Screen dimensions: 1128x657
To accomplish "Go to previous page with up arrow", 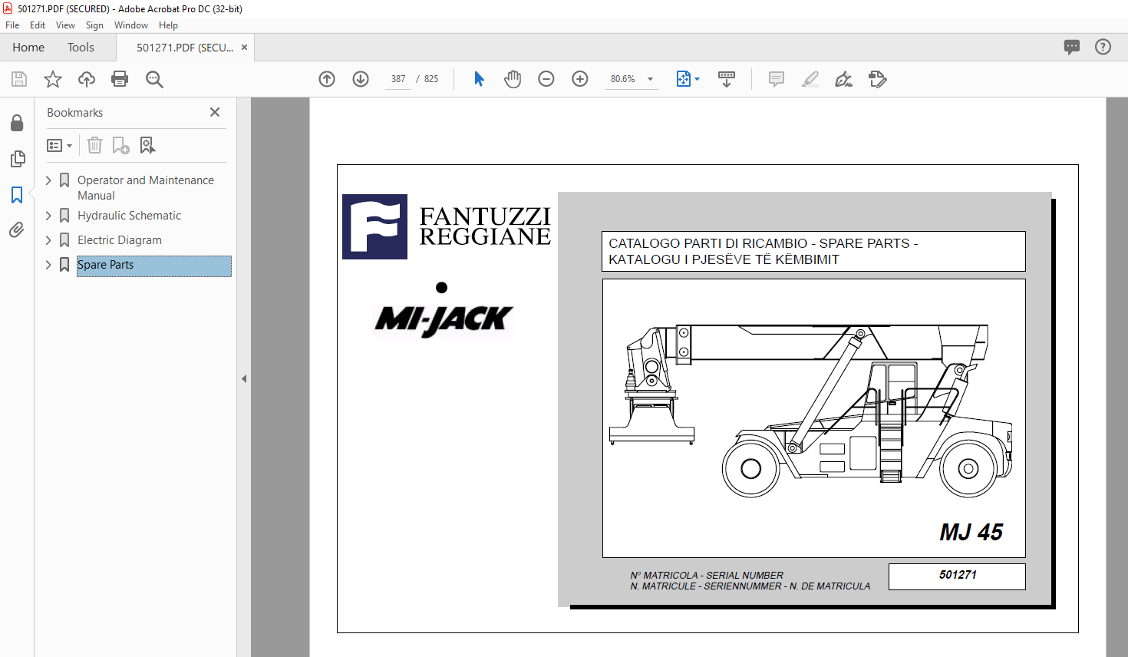I will tap(327, 79).
